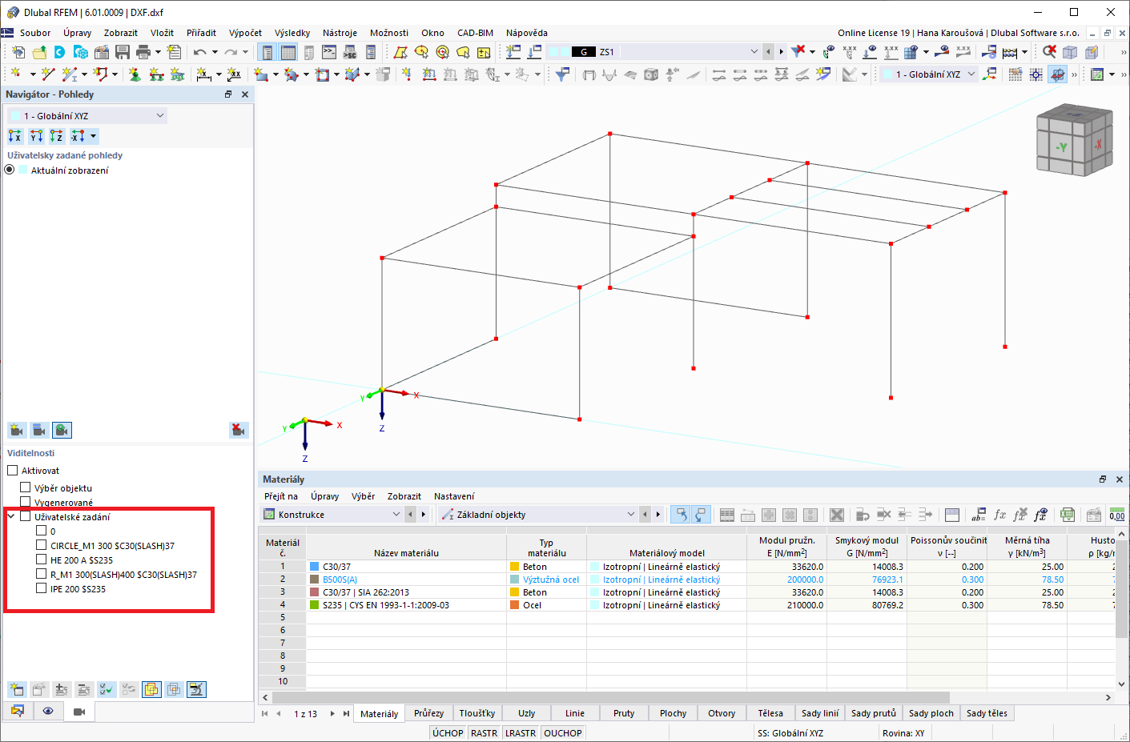Open the undo history dropdown arrow
This screenshot has width=1130, height=742.
215,52
